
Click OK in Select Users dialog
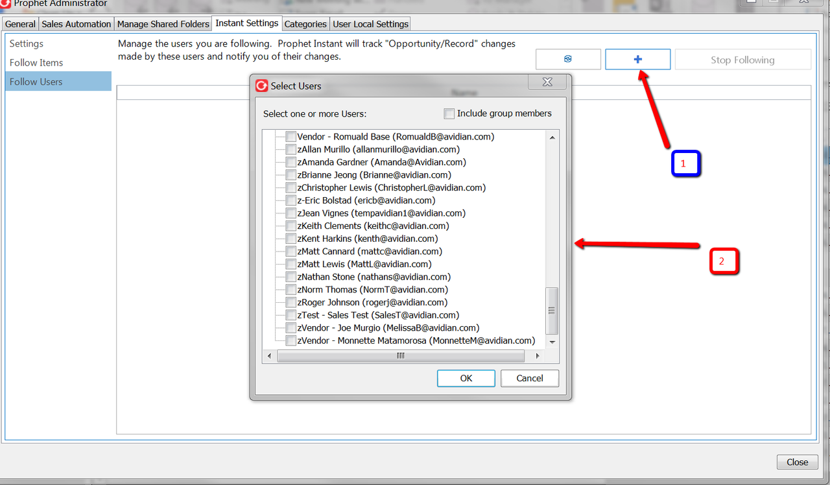point(466,378)
